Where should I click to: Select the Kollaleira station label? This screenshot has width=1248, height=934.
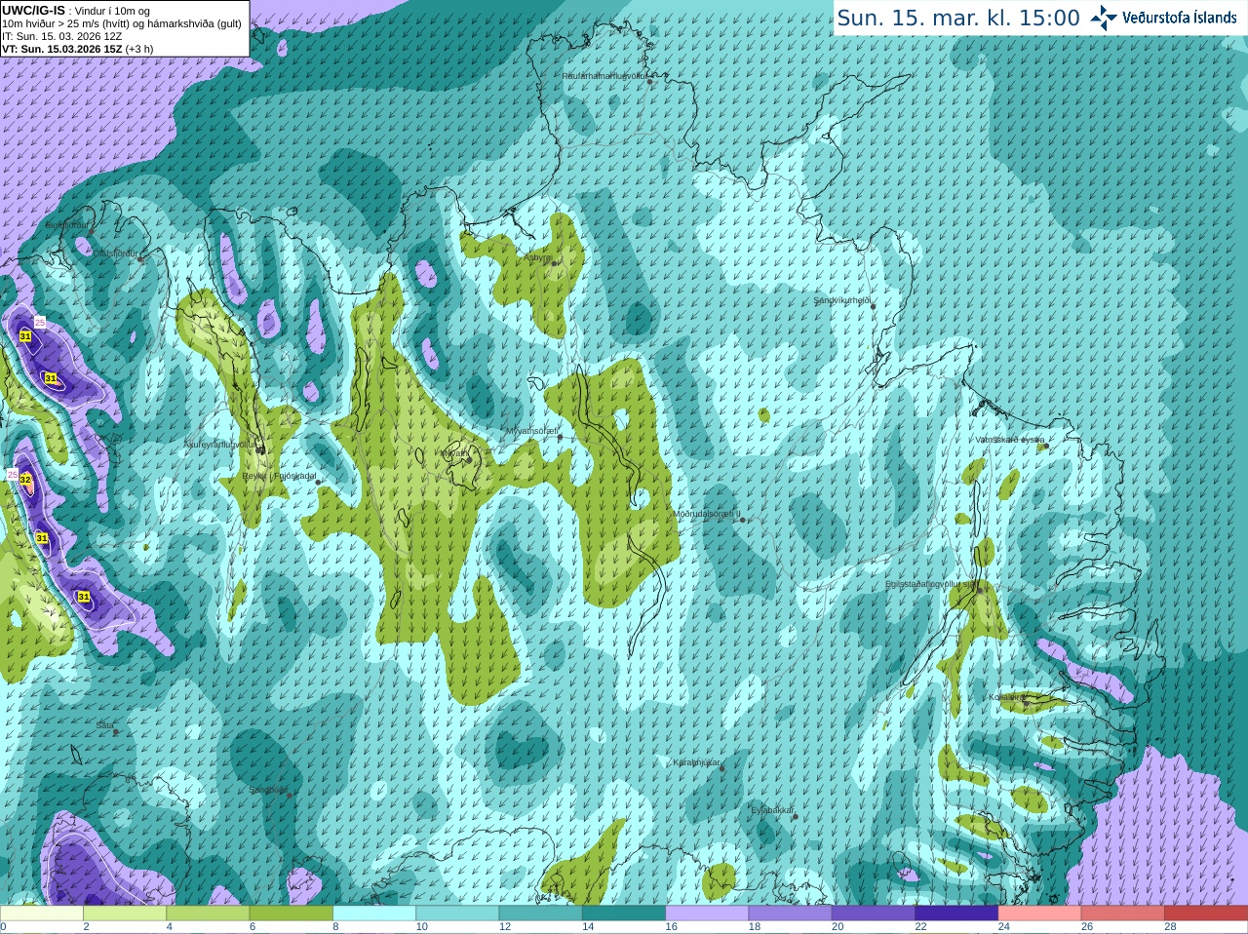pos(1006,697)
